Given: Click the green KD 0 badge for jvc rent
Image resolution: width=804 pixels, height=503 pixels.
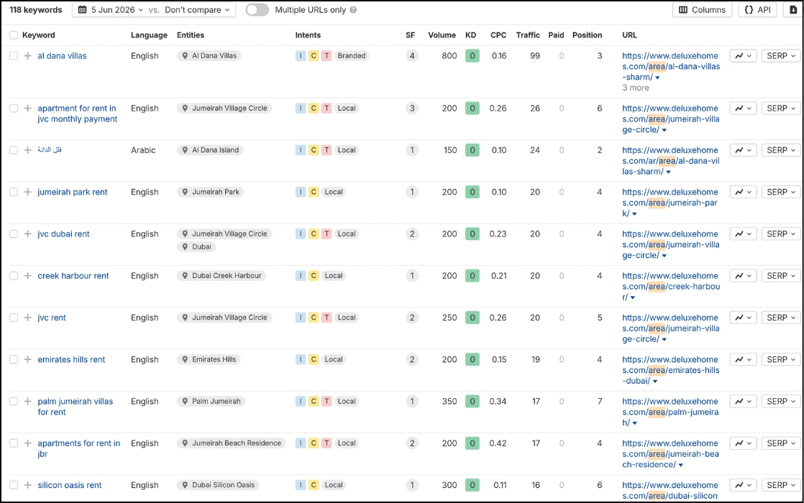Looking at the screenshot, I should [472, 318].
